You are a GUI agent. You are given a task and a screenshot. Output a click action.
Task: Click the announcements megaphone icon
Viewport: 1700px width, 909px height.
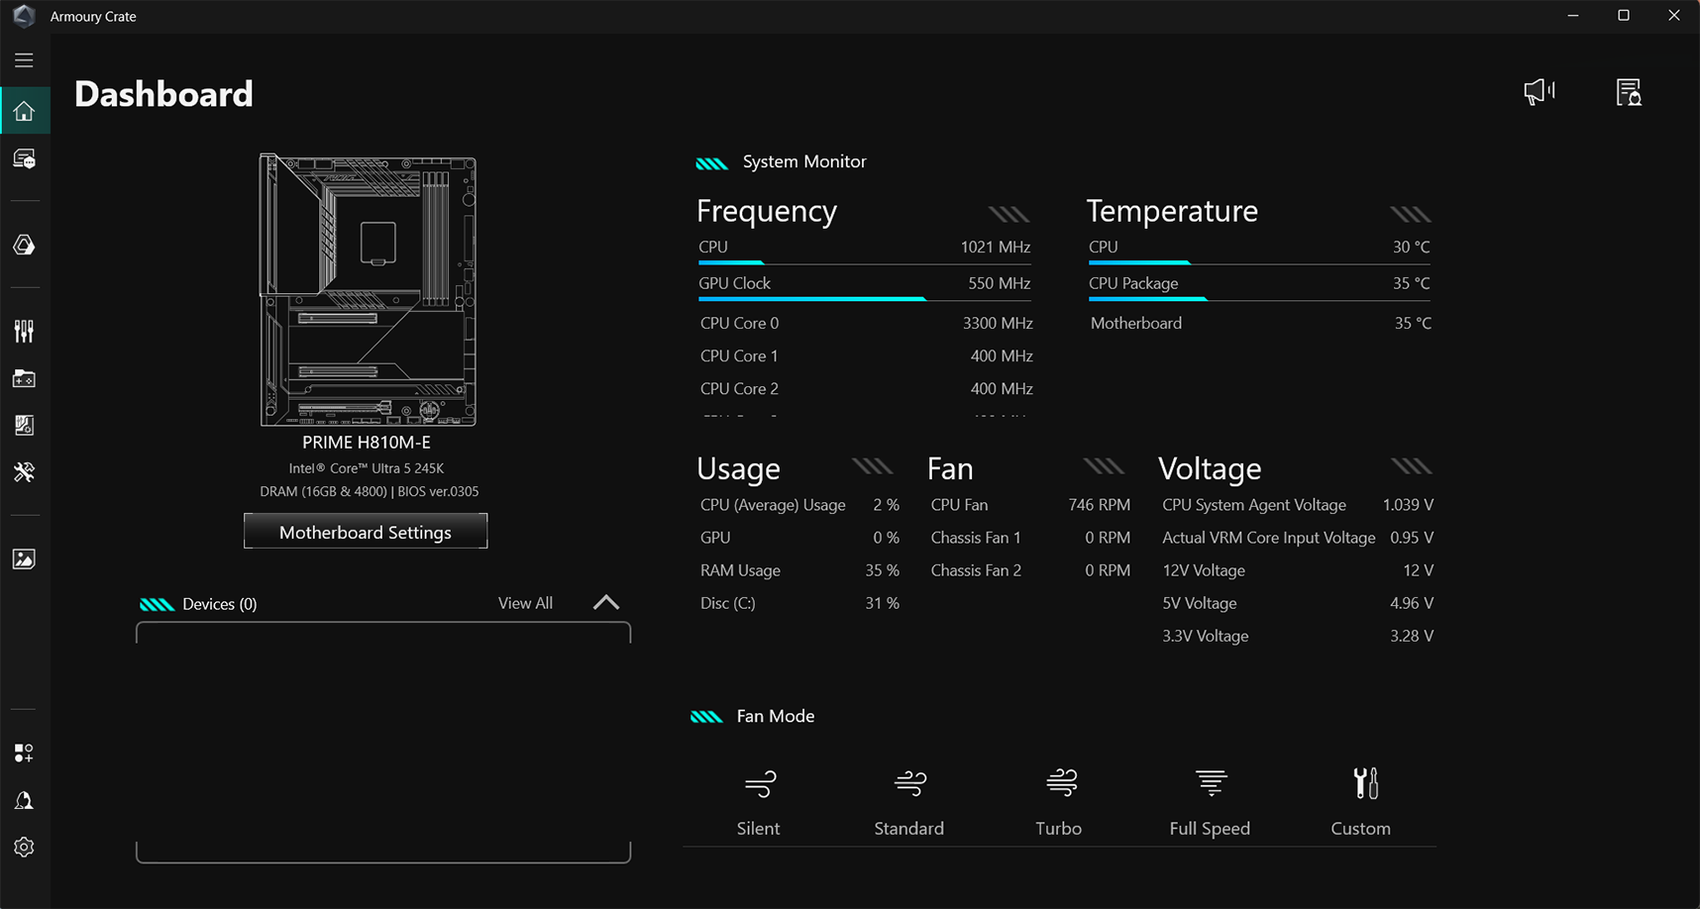(x=1538, y=91)
